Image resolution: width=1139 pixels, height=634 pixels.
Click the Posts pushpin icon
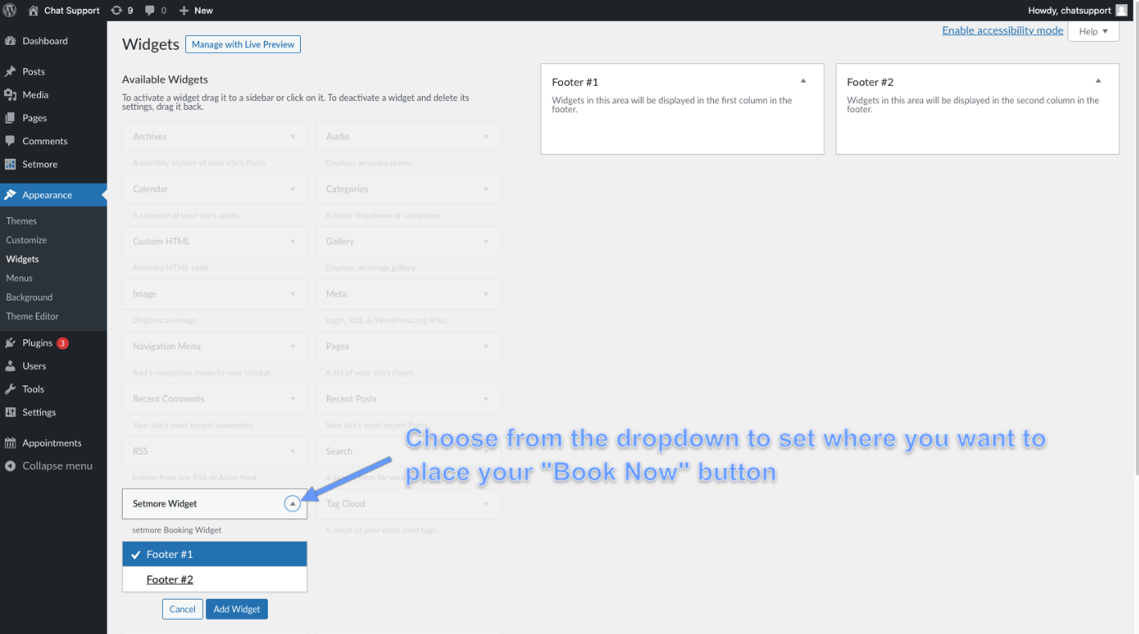click(x=10, y=71)
